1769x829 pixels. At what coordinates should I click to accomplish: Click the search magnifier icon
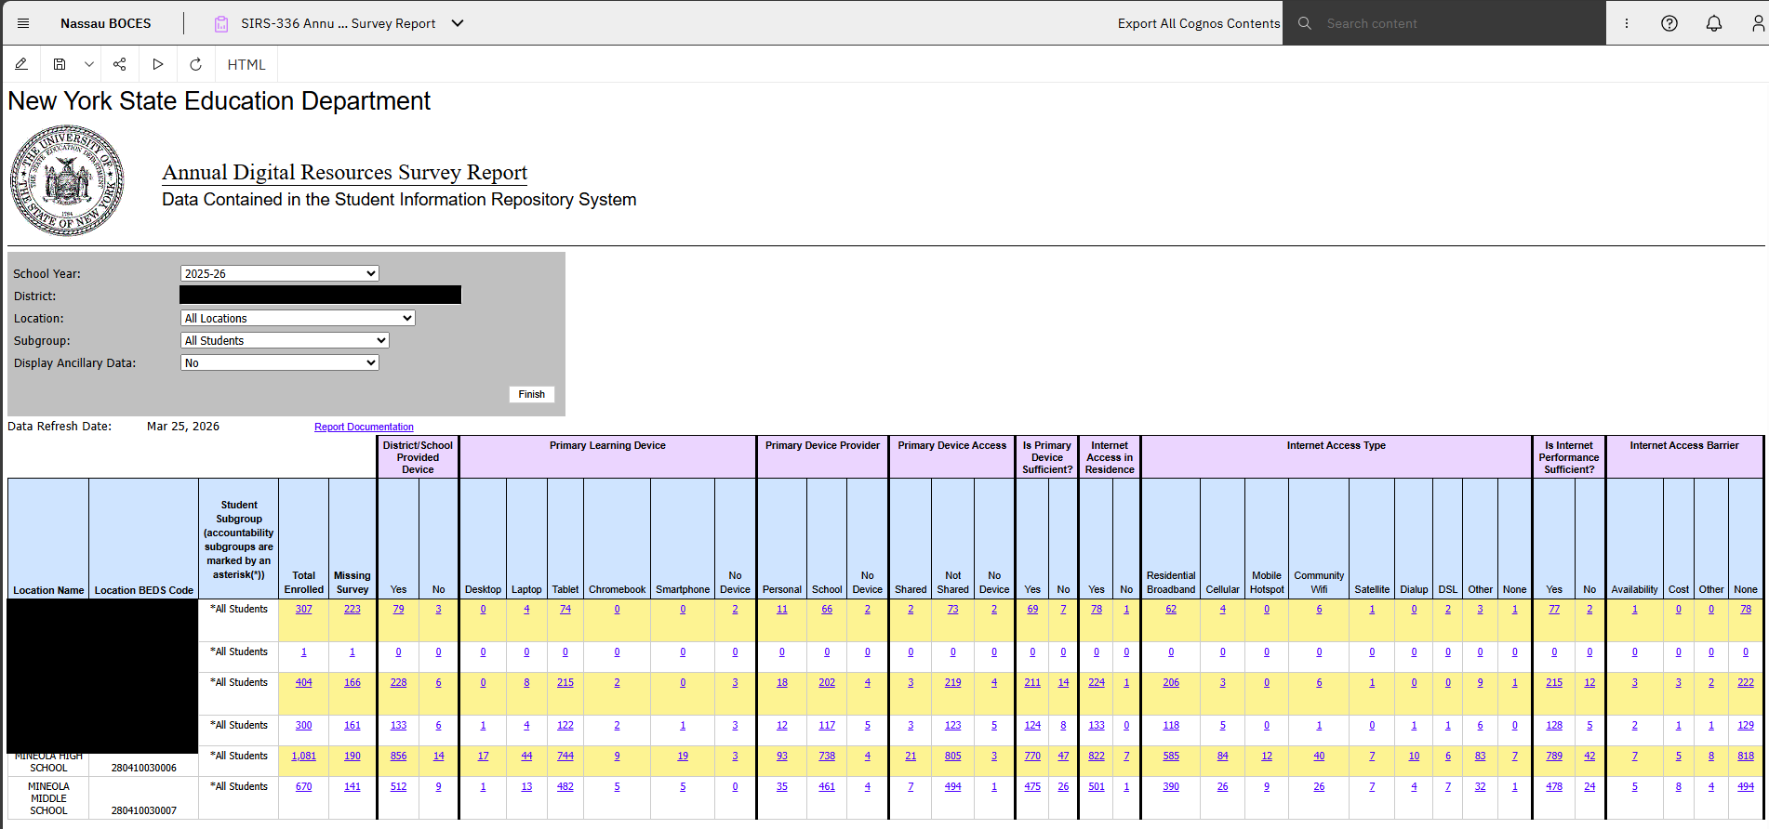[x=1305, y=23]
